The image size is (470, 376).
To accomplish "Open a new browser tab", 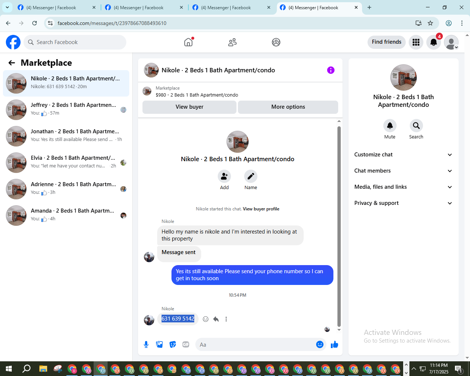I will click(x=369, y=7).
